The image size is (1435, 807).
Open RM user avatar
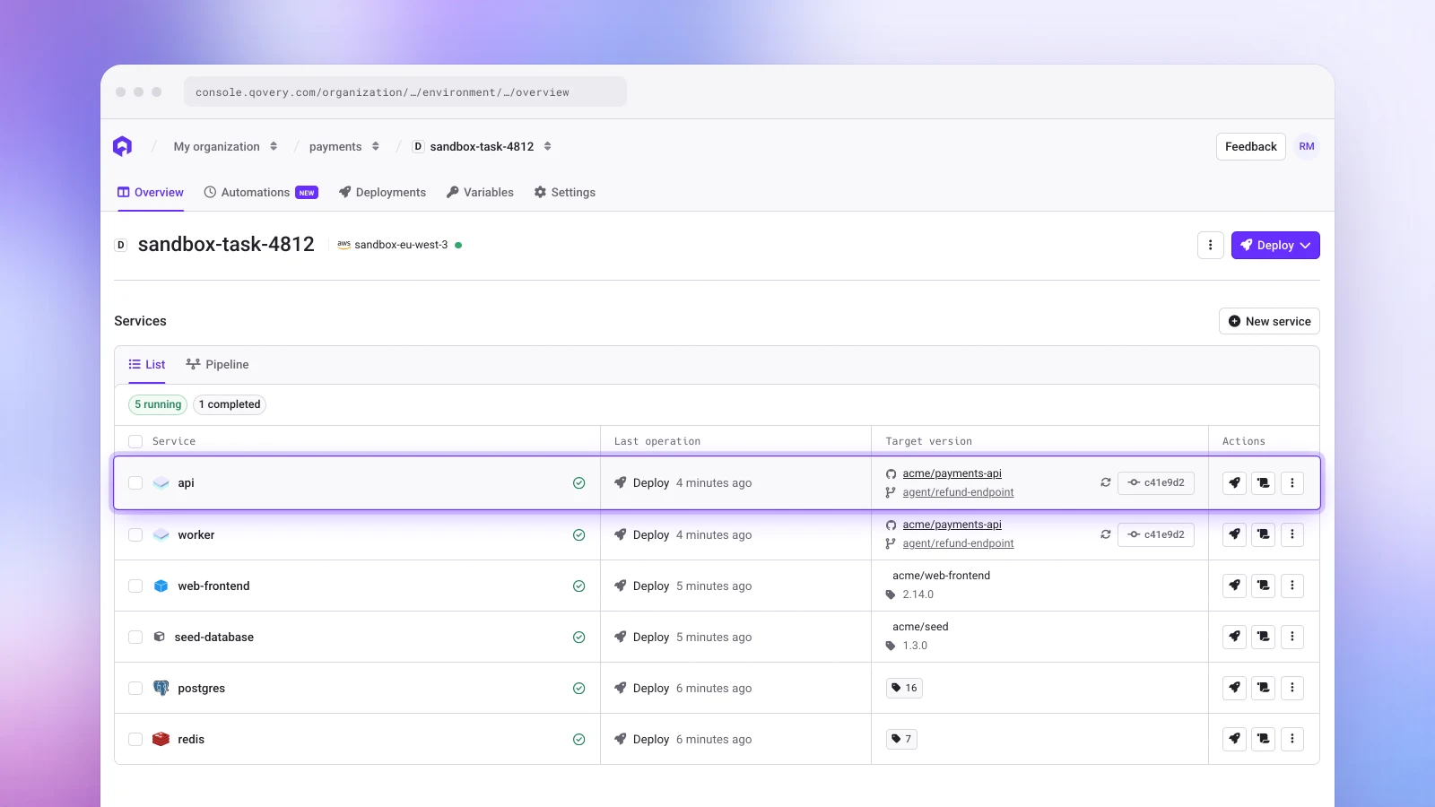coord(1307,146)
